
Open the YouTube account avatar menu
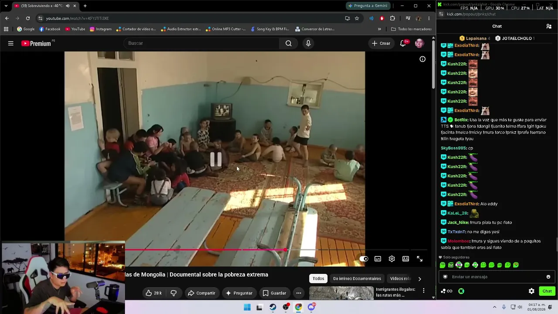point(419,43)
